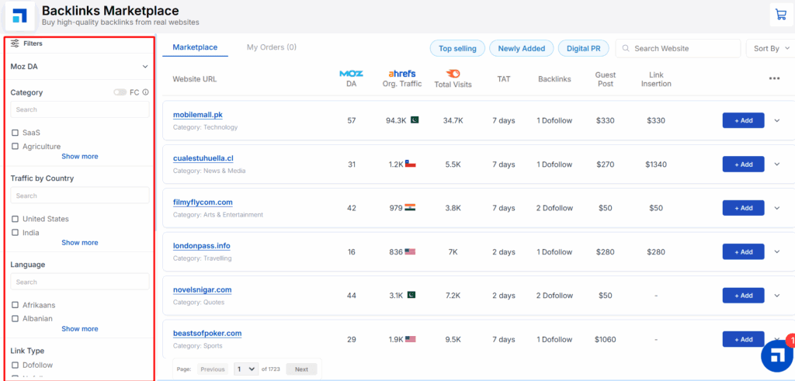
Task: Check the United States traffic checkbox
Action: tap(16, 219)
